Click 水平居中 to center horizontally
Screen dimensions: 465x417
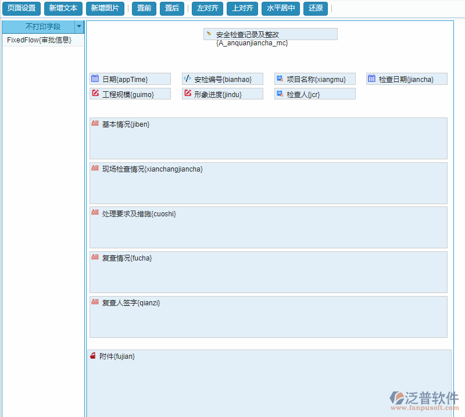pyautogui.click(x=281, y=9)
